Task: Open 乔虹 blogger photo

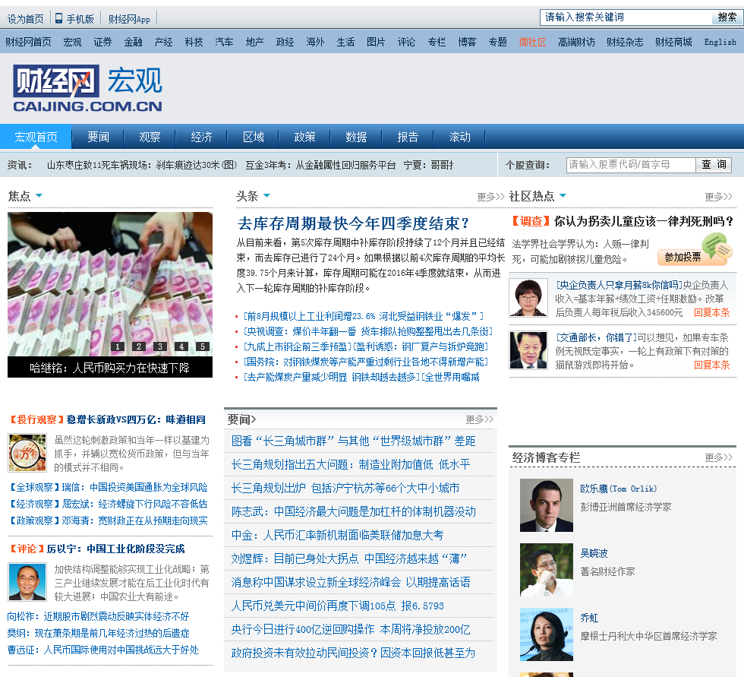Action: click(x=547, y=634)
